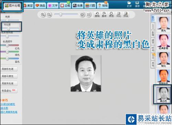The image size is (172, 125).
Task: Click the 绿色 tone slider handle
Action: 7,52
